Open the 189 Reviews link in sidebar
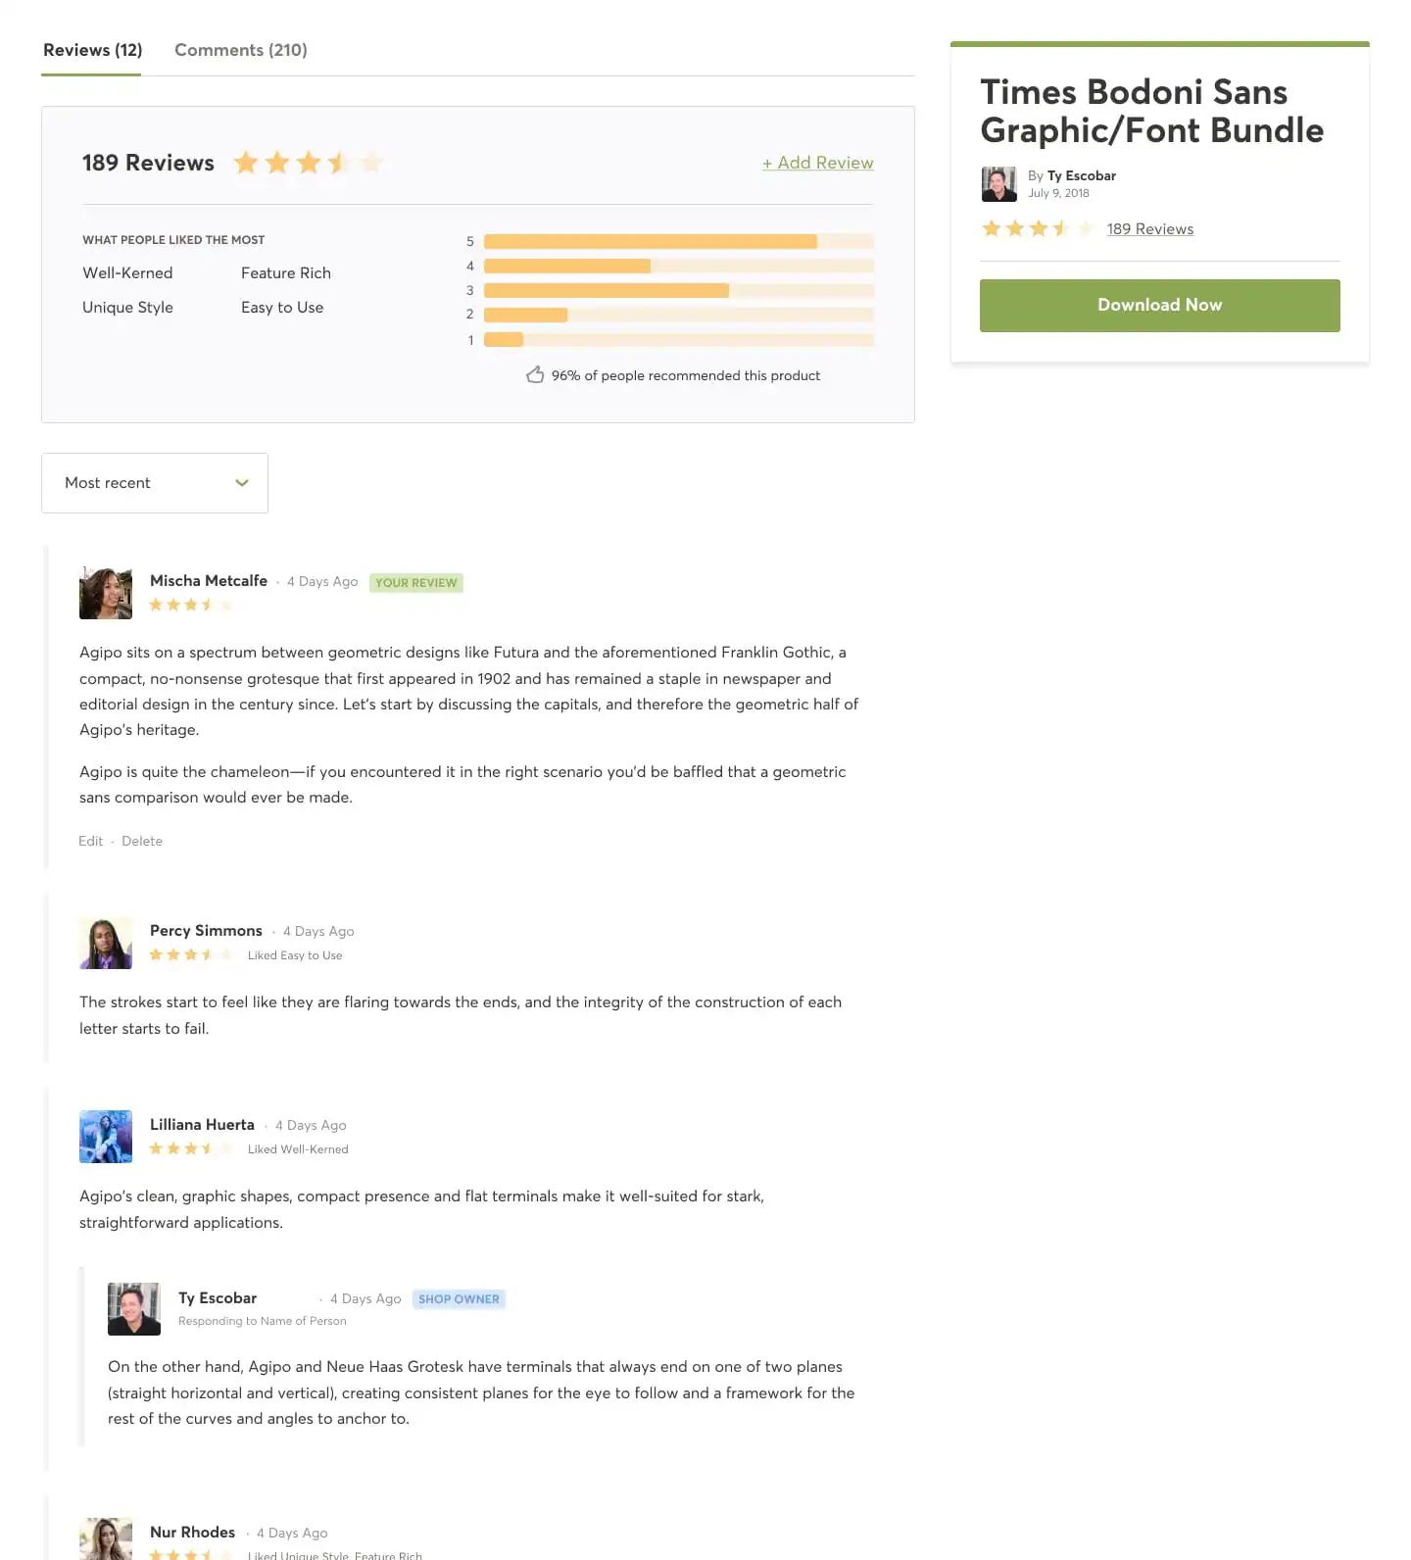1411x1560 pixels. coord(1149,228)
